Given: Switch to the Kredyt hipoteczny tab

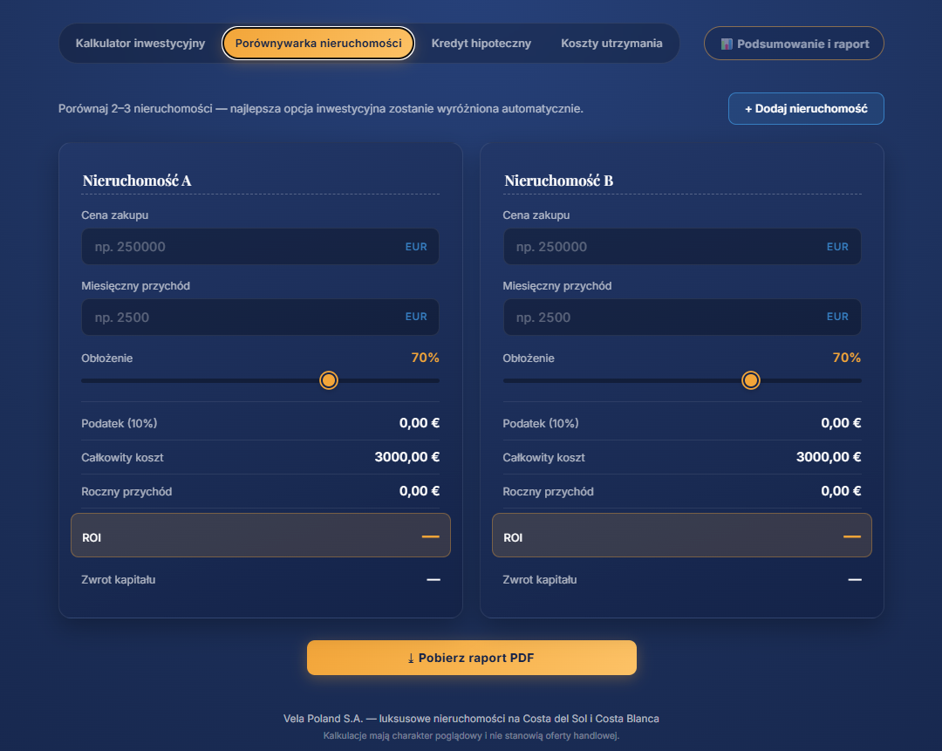Looking at the screenshot, I should tap(481, 44).
